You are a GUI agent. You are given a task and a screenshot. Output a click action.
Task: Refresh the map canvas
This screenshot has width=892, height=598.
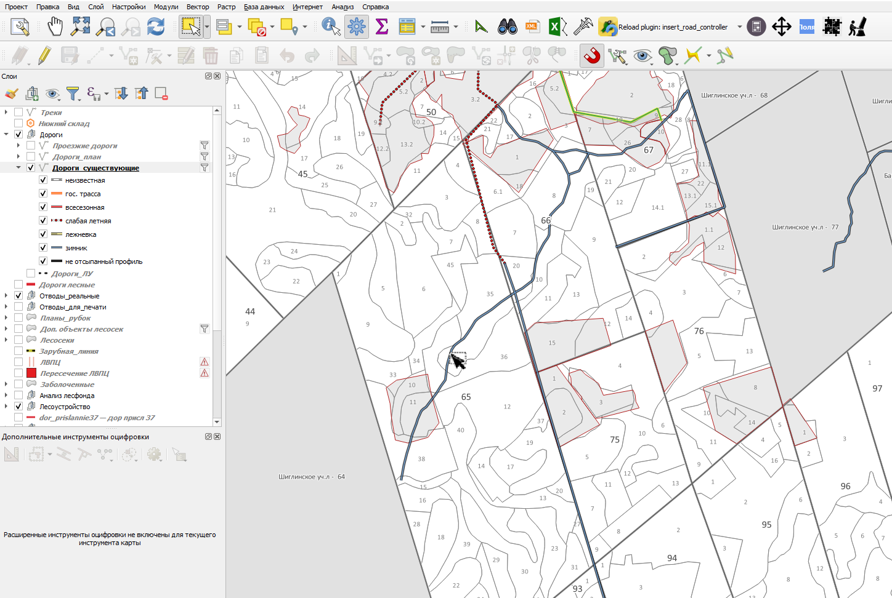tap(156, 26)
